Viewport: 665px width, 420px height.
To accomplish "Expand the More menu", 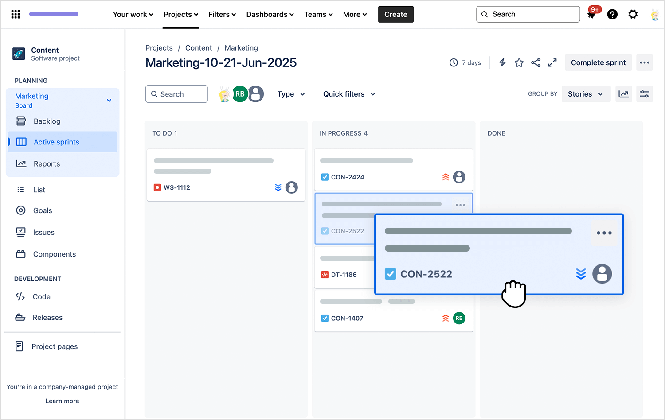I will pyautogui.click(x=355, y=14).
